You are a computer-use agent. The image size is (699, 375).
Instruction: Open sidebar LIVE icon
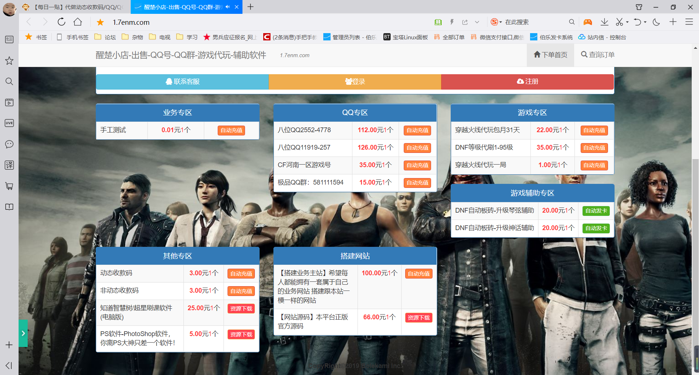click(x=9, y=123)
